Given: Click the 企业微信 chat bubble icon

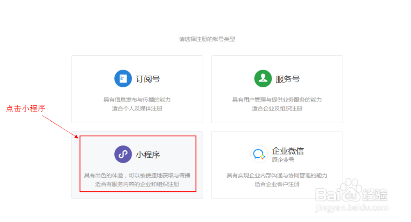Looking at the screenshot, I should pyautogui.click(x=259, y=154).
